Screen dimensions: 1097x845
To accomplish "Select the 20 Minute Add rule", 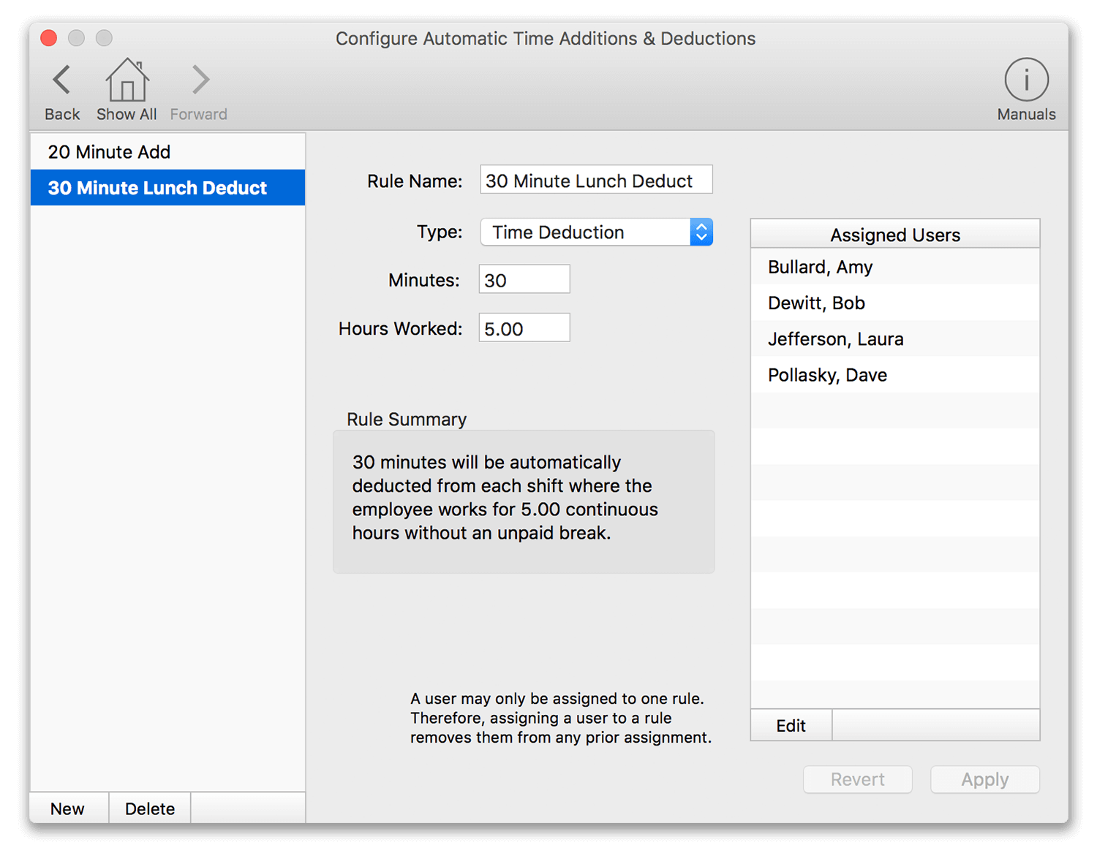I will click(109, 151).
